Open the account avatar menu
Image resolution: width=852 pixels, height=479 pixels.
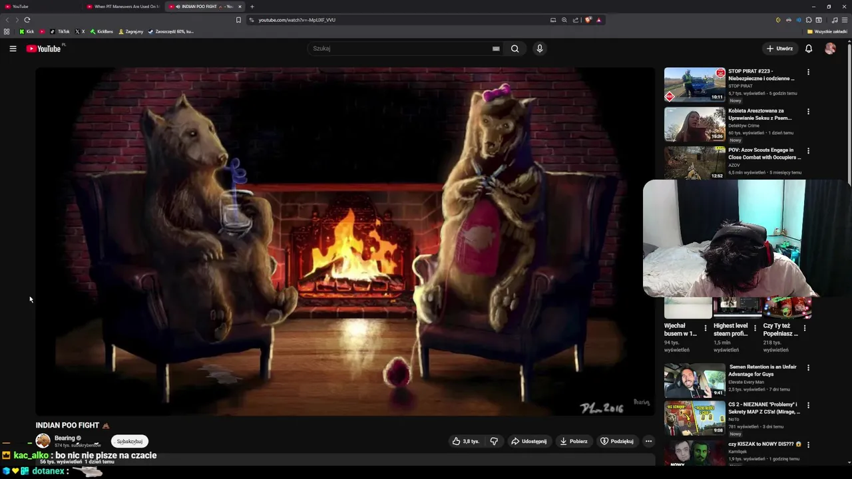click(x=830, y=49)
